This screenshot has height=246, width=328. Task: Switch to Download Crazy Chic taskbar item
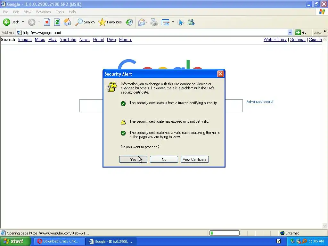59,241
